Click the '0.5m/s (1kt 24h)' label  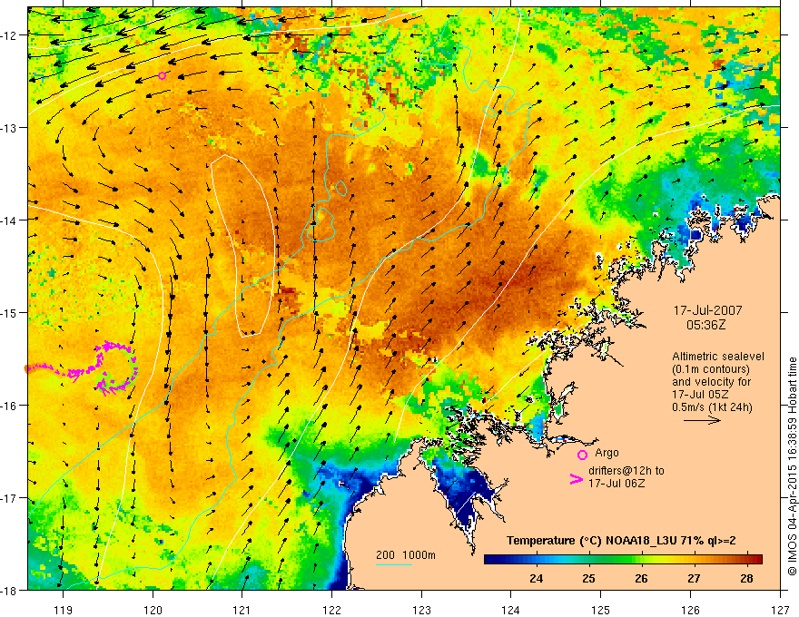(712, 407)
